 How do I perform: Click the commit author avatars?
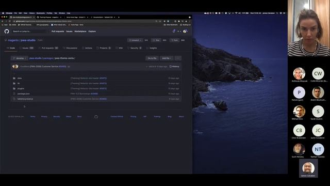[15, 67]
